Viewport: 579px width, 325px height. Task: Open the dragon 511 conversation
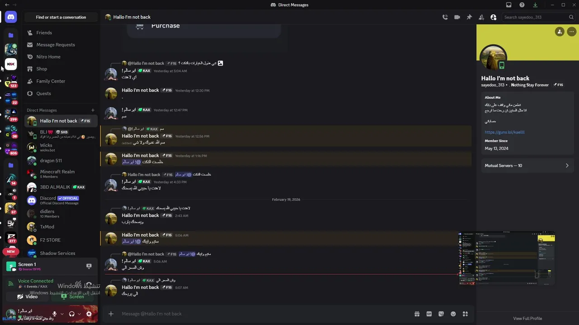tap(61, 161)
